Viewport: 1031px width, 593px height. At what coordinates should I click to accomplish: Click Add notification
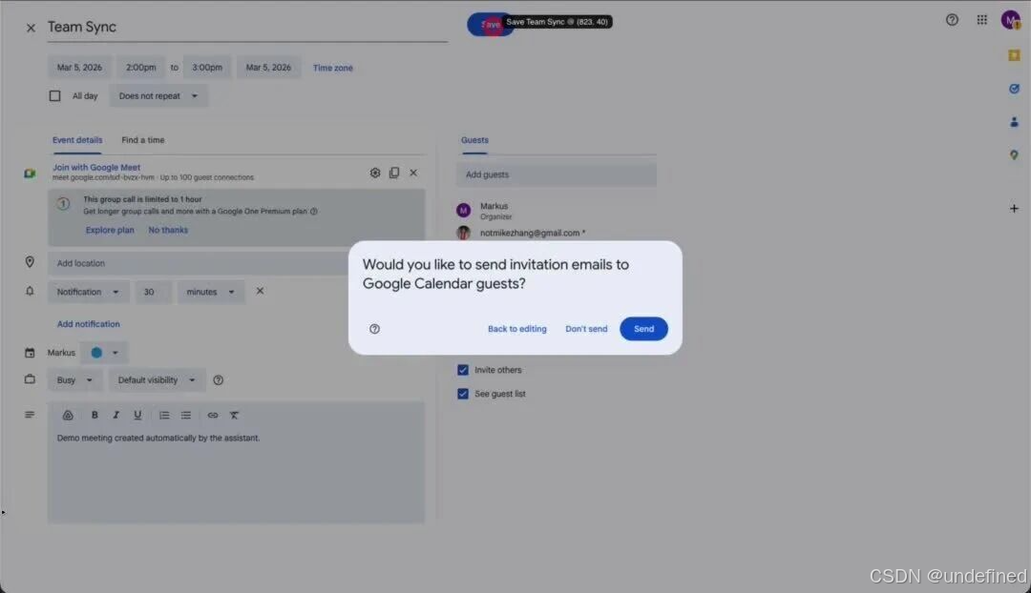click(x=88, y=324)
